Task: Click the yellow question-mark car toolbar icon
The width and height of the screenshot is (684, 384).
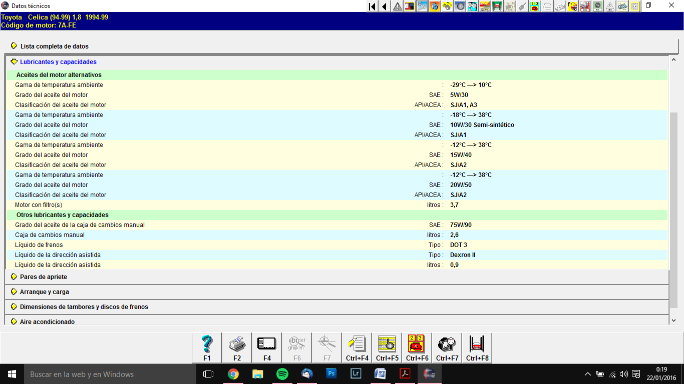Action: (572, 6)
